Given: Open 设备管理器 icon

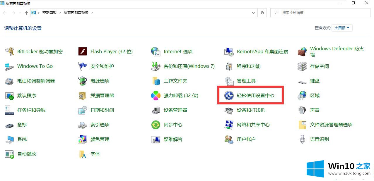Looking at the screenshot, I should click(x=156, y=110).
